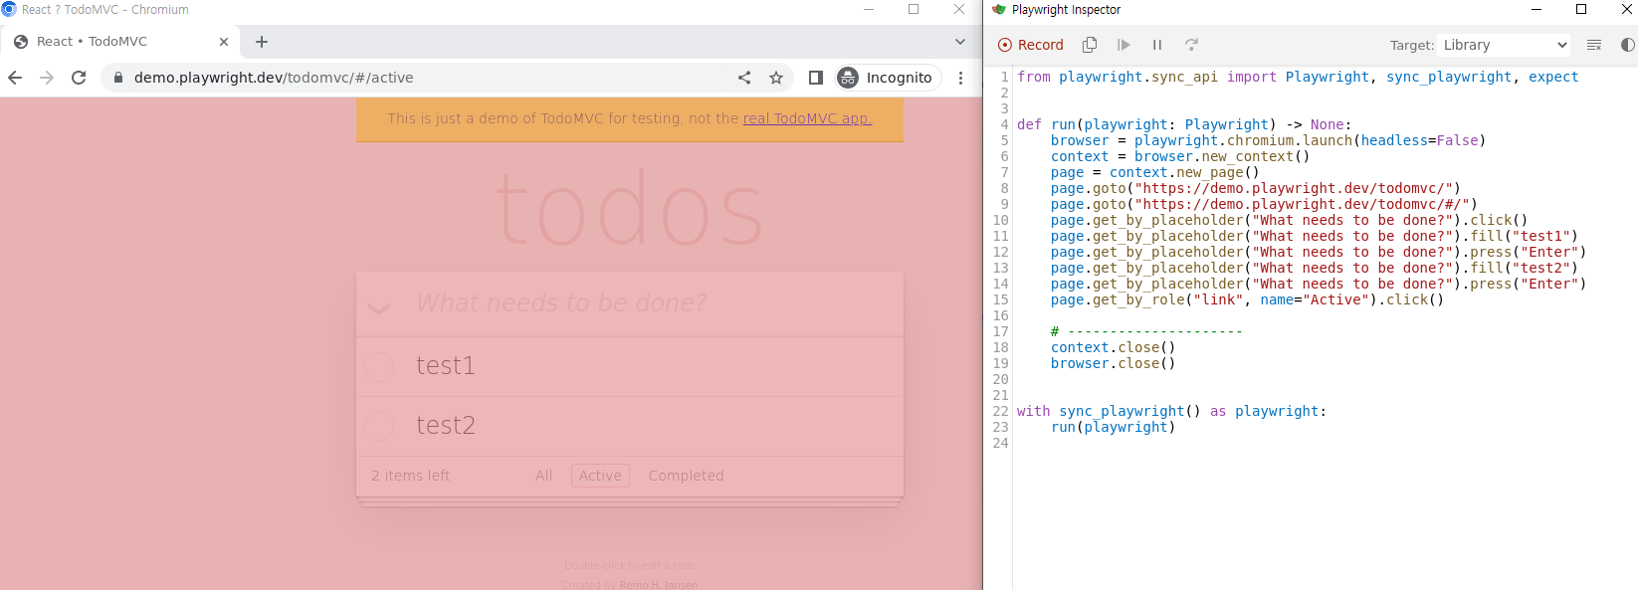The height and width of the screenshot is (590, 1638).
Task: Click the def run code line
Action: tap(1184, 124)
